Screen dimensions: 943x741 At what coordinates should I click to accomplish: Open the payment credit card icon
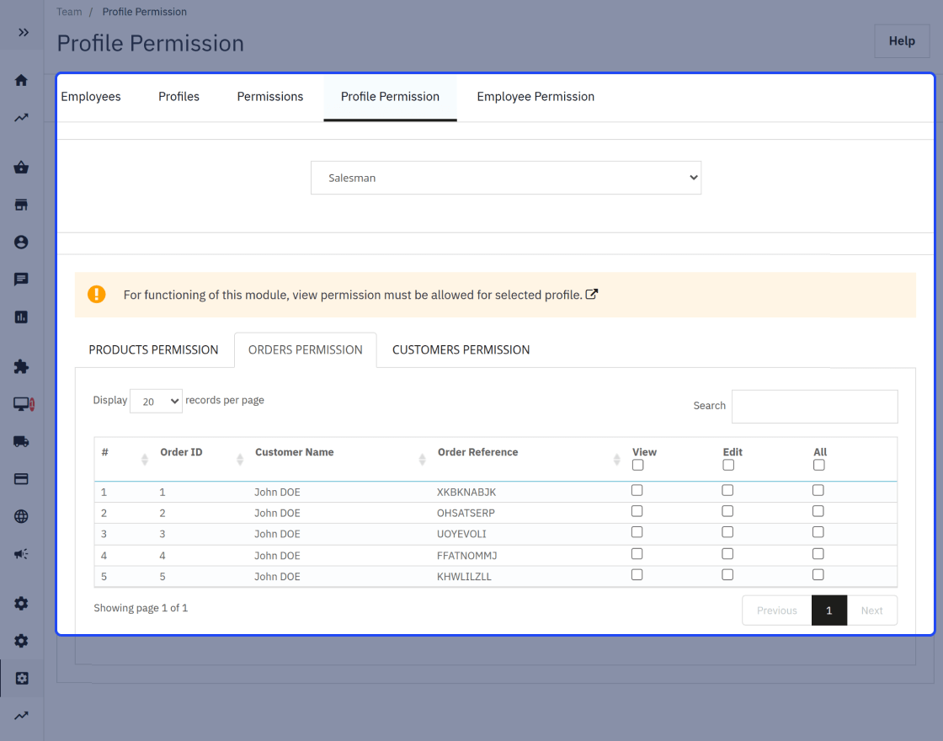tap(21, 479)
